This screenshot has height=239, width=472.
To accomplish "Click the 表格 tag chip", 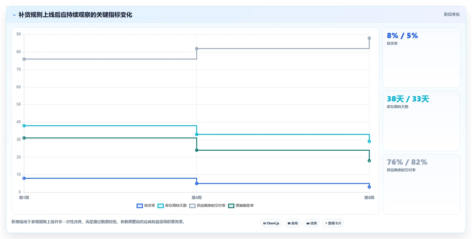I will [x=293, y=223].
